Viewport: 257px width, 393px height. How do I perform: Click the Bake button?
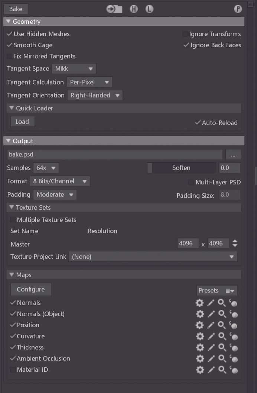point(16,9)
